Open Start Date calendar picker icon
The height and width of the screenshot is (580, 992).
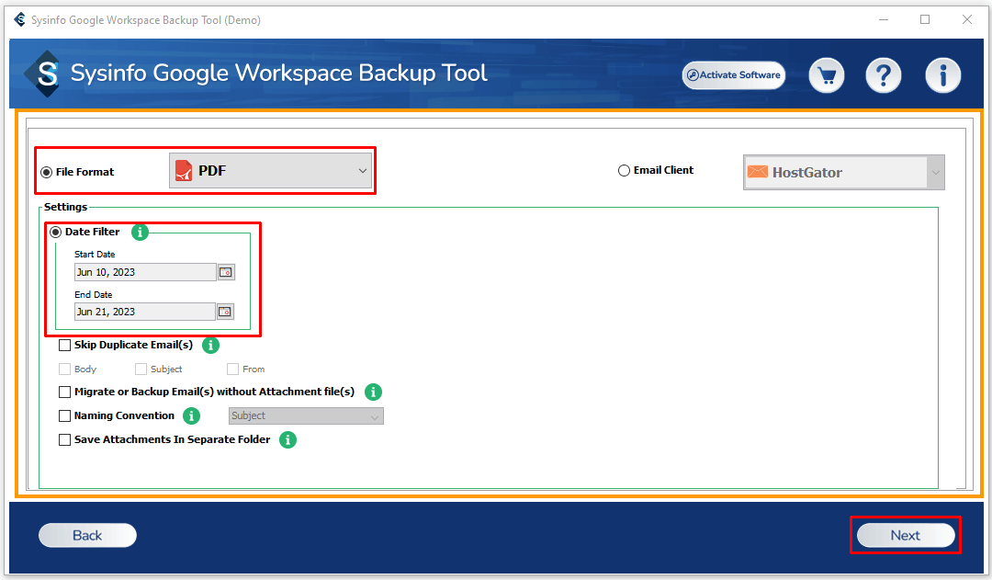[226, 272]
